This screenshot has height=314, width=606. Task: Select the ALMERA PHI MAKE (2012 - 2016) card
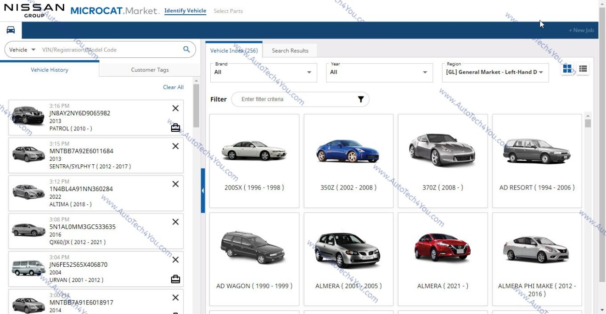(x=537, y=259)
